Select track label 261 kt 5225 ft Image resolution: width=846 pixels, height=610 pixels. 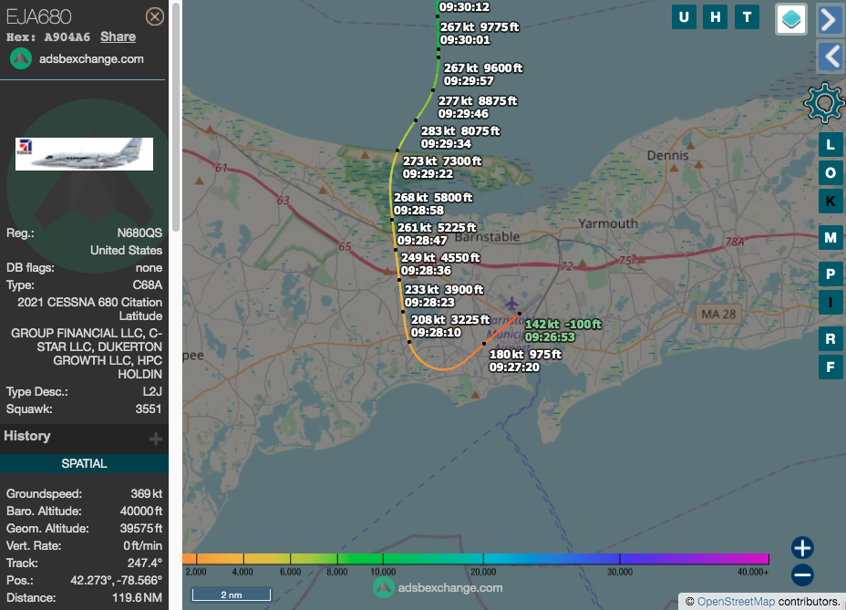[437, 227]
